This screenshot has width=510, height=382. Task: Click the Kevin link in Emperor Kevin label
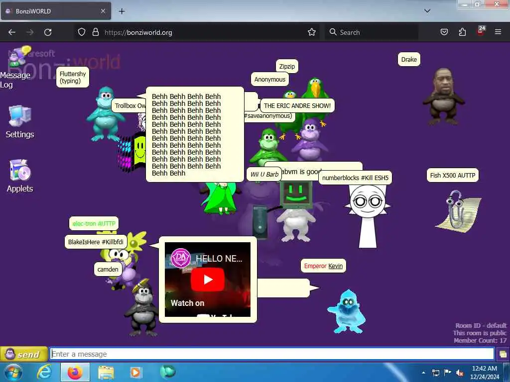tap(335, 266)
